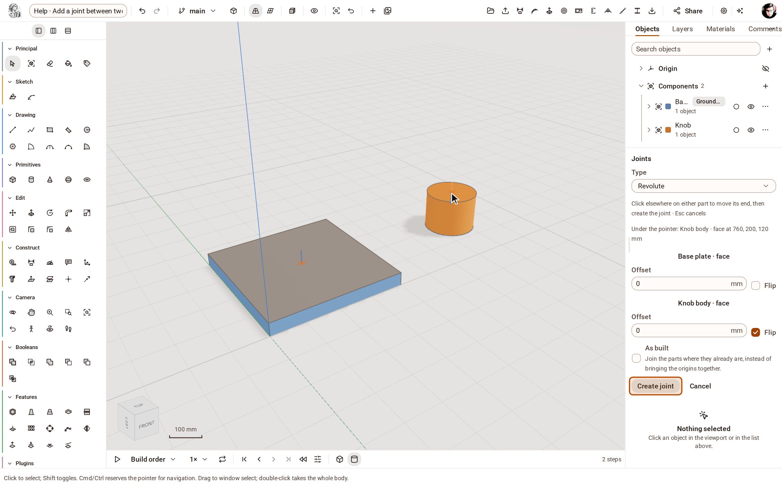The image size is (782, 488).
Task: Add a cone primitive
Action: click(50, 180)
